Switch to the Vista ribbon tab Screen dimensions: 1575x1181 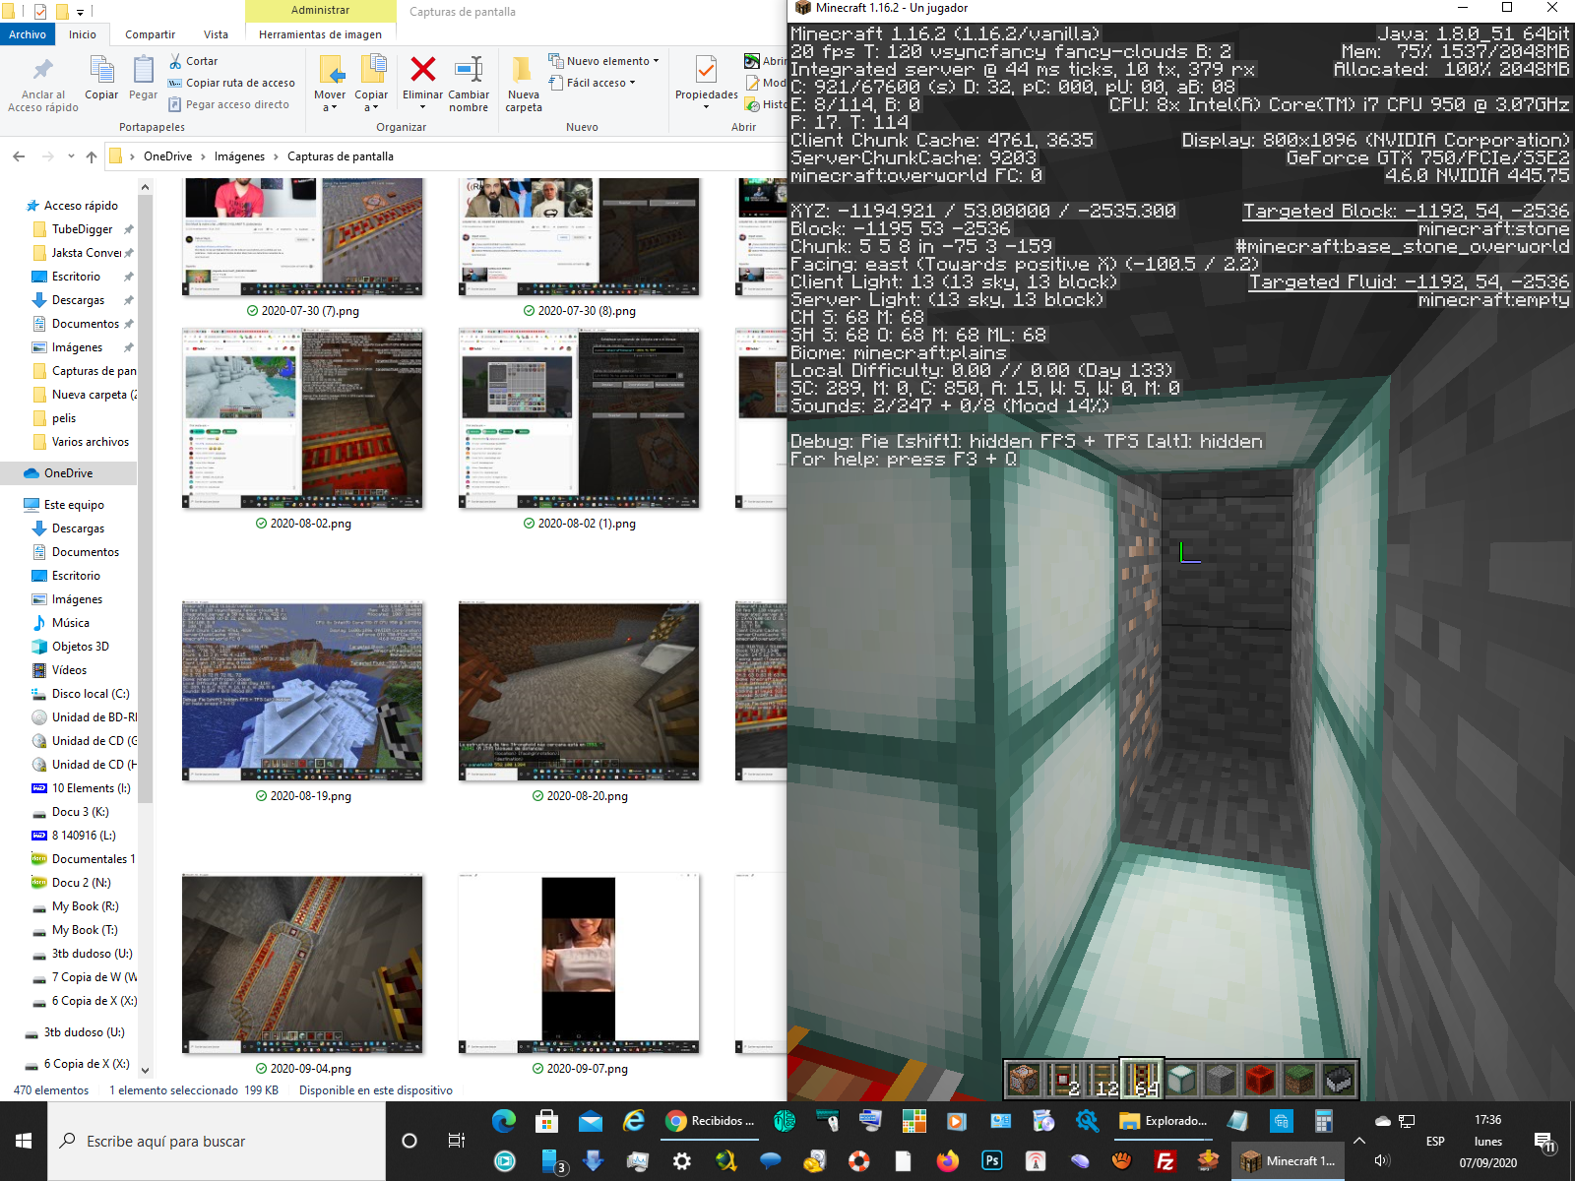216,34
